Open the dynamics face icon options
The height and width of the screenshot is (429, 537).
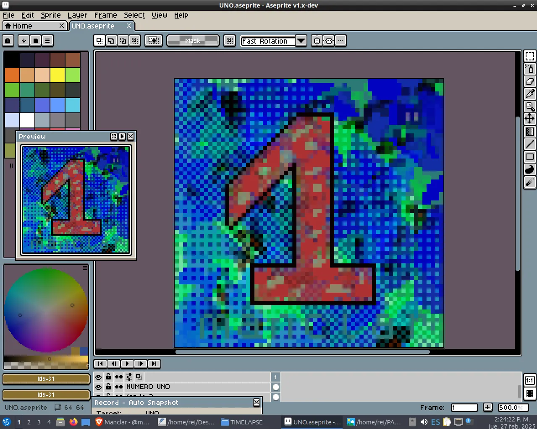329,41
